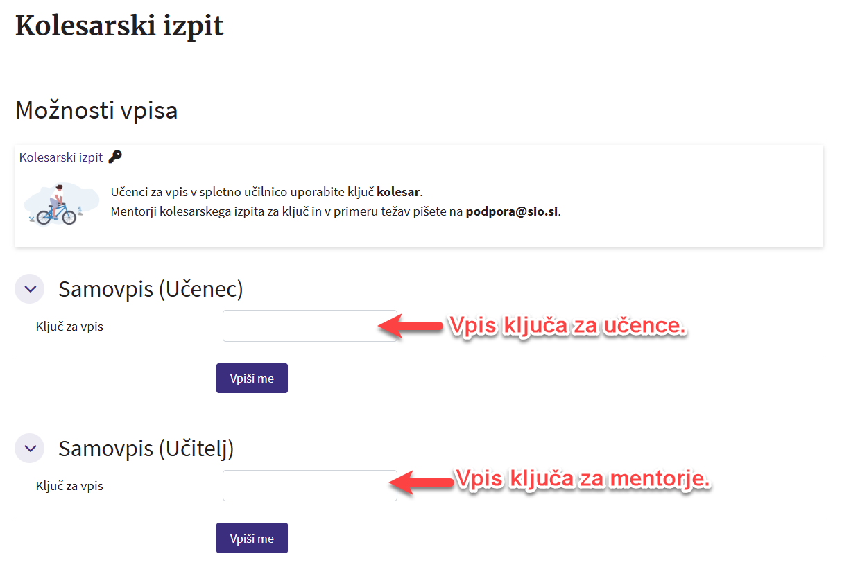
Task: Focus the teacher enrolment key field
Action: [x=309, y=485]
